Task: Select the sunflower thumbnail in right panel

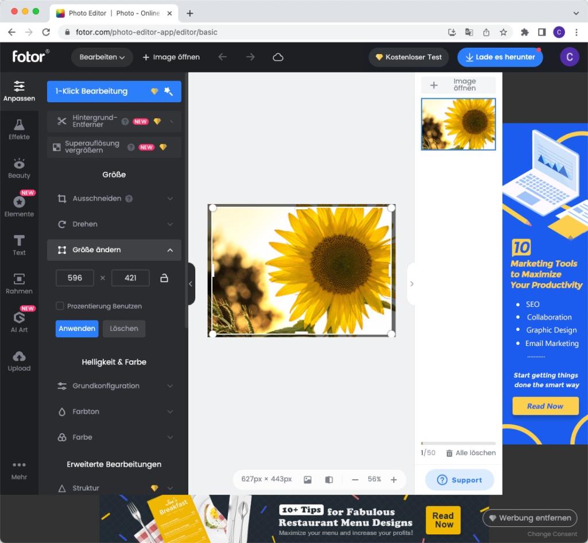Action: pyautogui.click(x=458, y=124)
